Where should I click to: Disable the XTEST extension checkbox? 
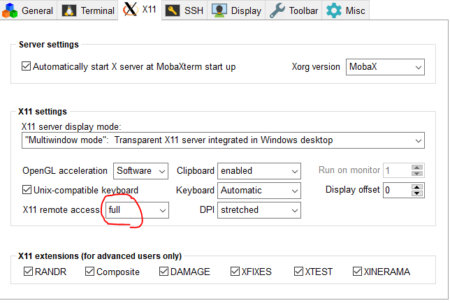[x=298, y=271]
